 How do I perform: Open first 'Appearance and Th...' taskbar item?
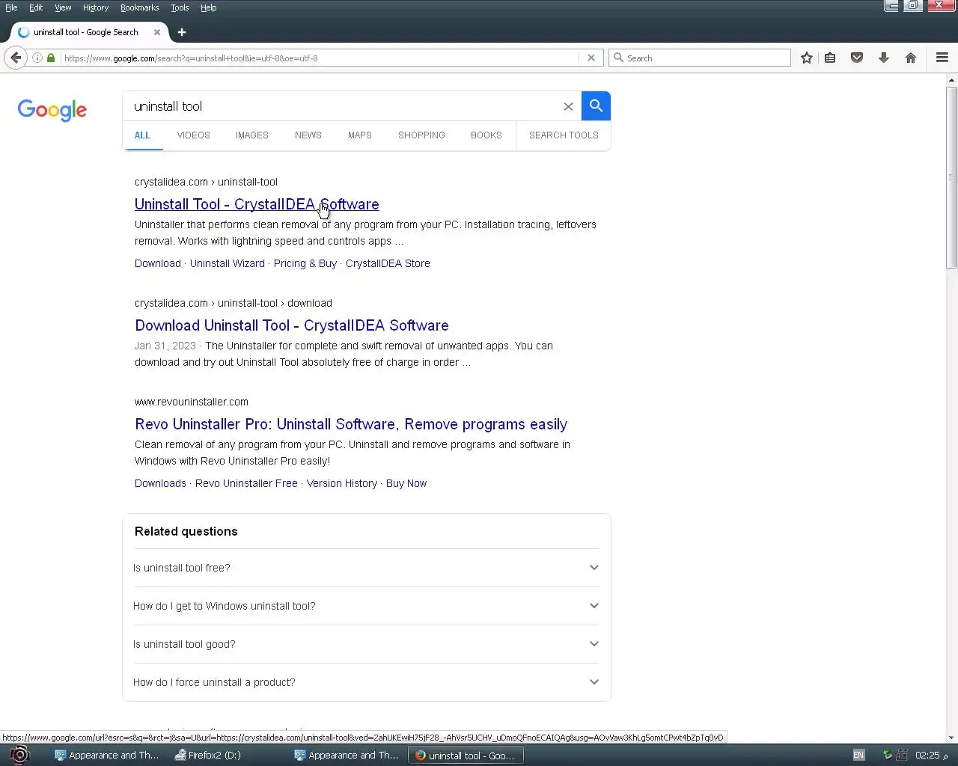point(107,755)
